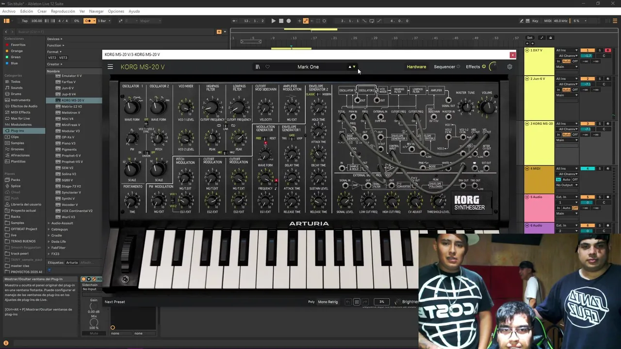Like the Mark One preset heart icon
This screenshot has width=621, height=349.
267,67
